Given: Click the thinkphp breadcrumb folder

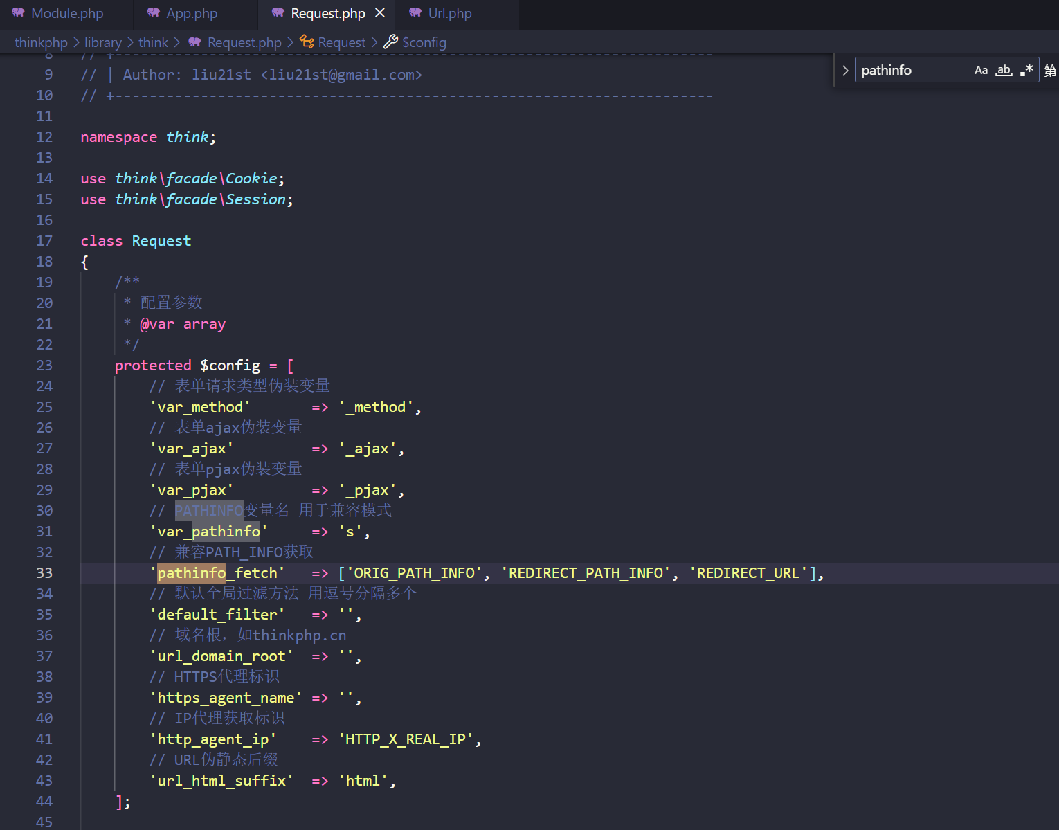Looking at the screenshot, I should pyautogui.click(x=41, y=42).
